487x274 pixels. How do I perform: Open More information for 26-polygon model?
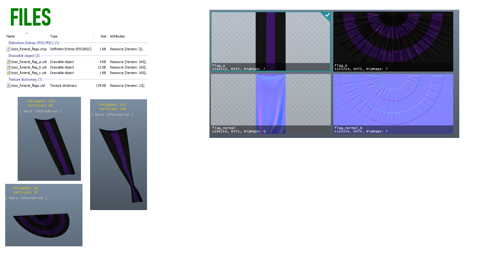(26, 198)
